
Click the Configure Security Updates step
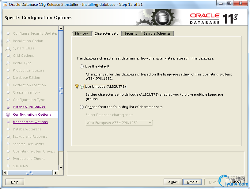click(35, 33)
